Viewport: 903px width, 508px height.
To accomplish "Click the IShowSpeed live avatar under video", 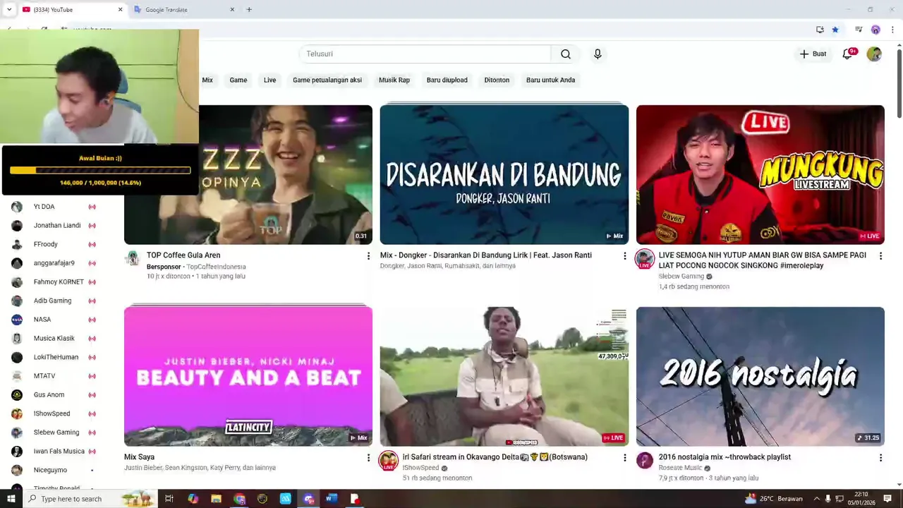I will point(389,461).
